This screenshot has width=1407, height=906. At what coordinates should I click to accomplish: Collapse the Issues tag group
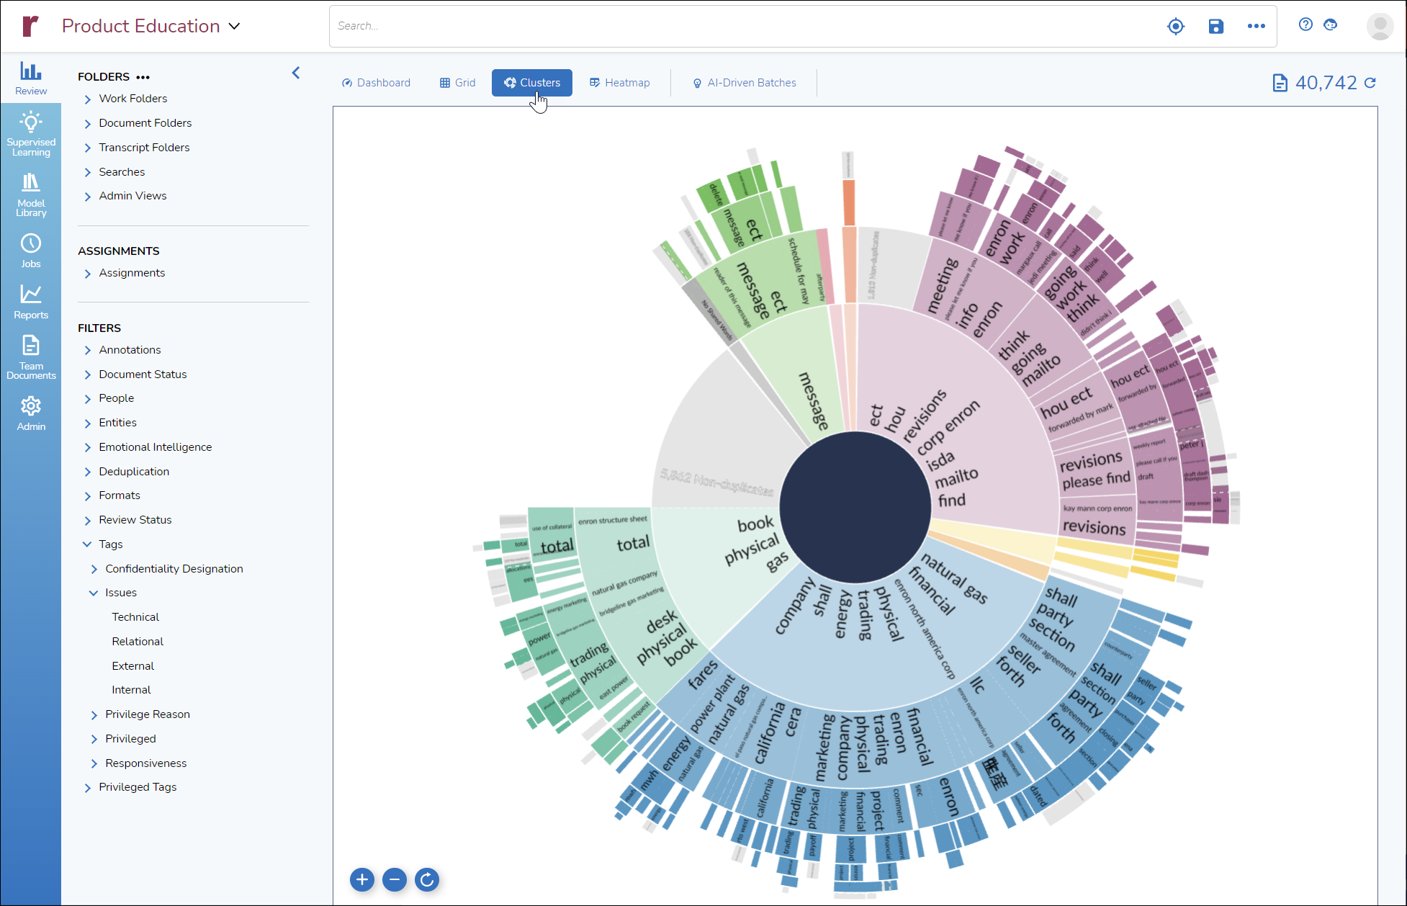(94, 593)
